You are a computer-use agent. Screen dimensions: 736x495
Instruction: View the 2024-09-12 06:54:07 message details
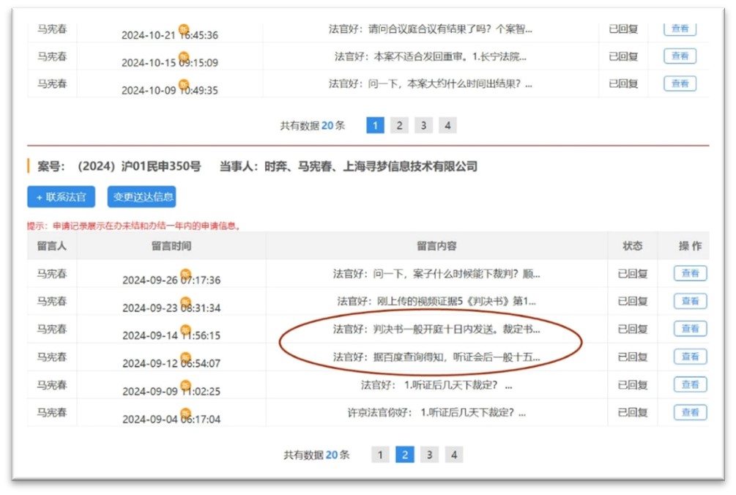(x=690, y=357)
